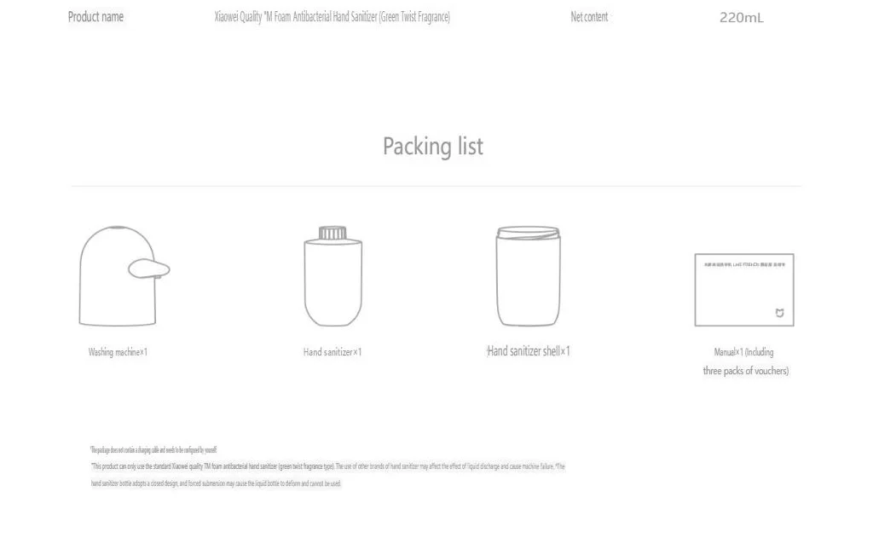Screen dimensions: 873x555
Task: Select the 'Washing machine×1' caption
Action: pyautogui.click(x=118, y=352)
